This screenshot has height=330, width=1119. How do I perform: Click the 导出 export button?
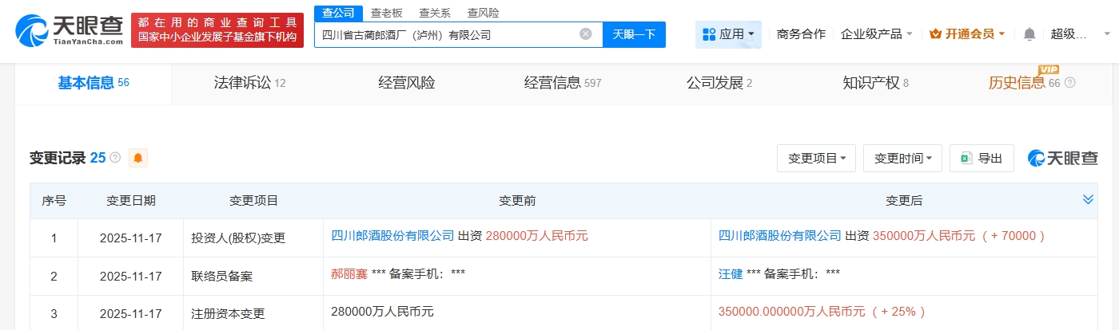coord(982,158)
